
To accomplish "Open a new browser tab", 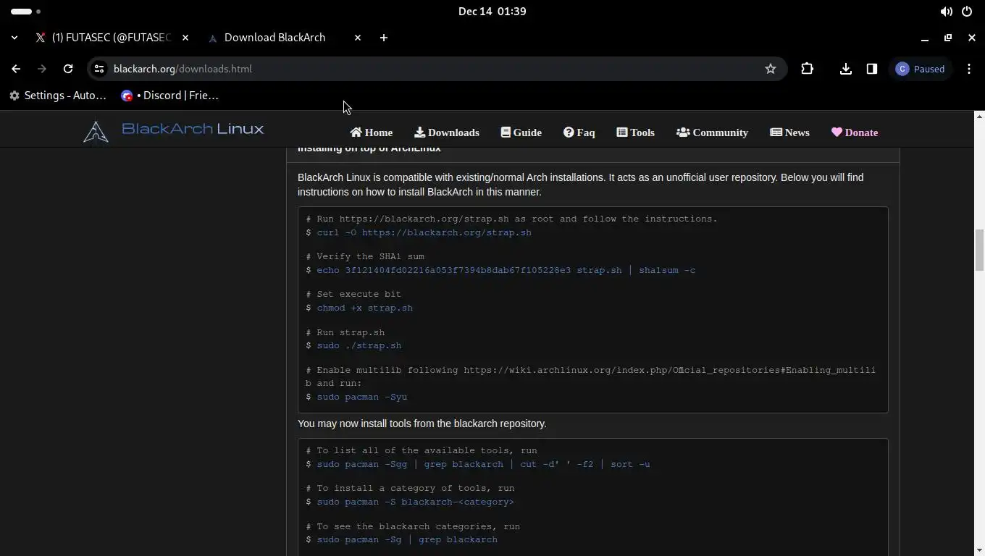I will pyautogui.click(x=384, y=38).
